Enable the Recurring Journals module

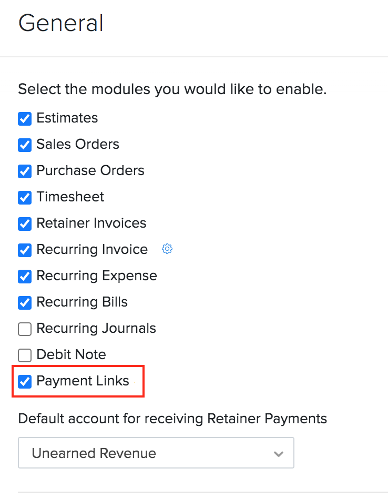pos(24,329)
